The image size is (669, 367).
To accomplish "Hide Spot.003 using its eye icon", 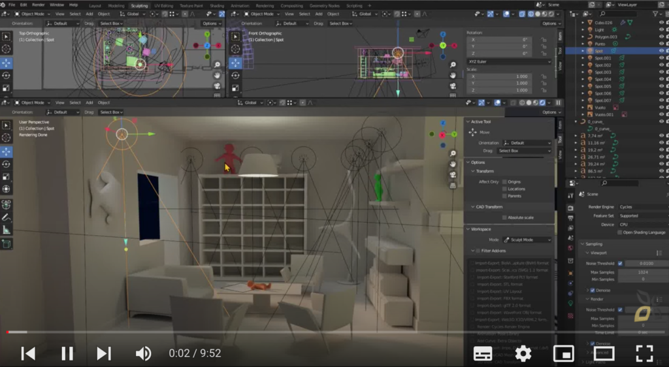I will 661,72.
